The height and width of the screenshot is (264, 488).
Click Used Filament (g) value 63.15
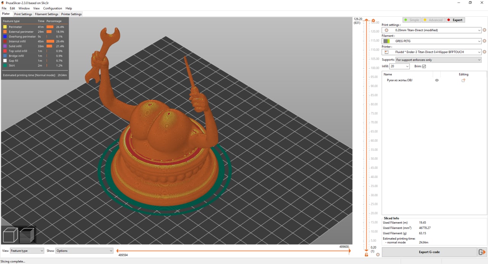[422, 233]
